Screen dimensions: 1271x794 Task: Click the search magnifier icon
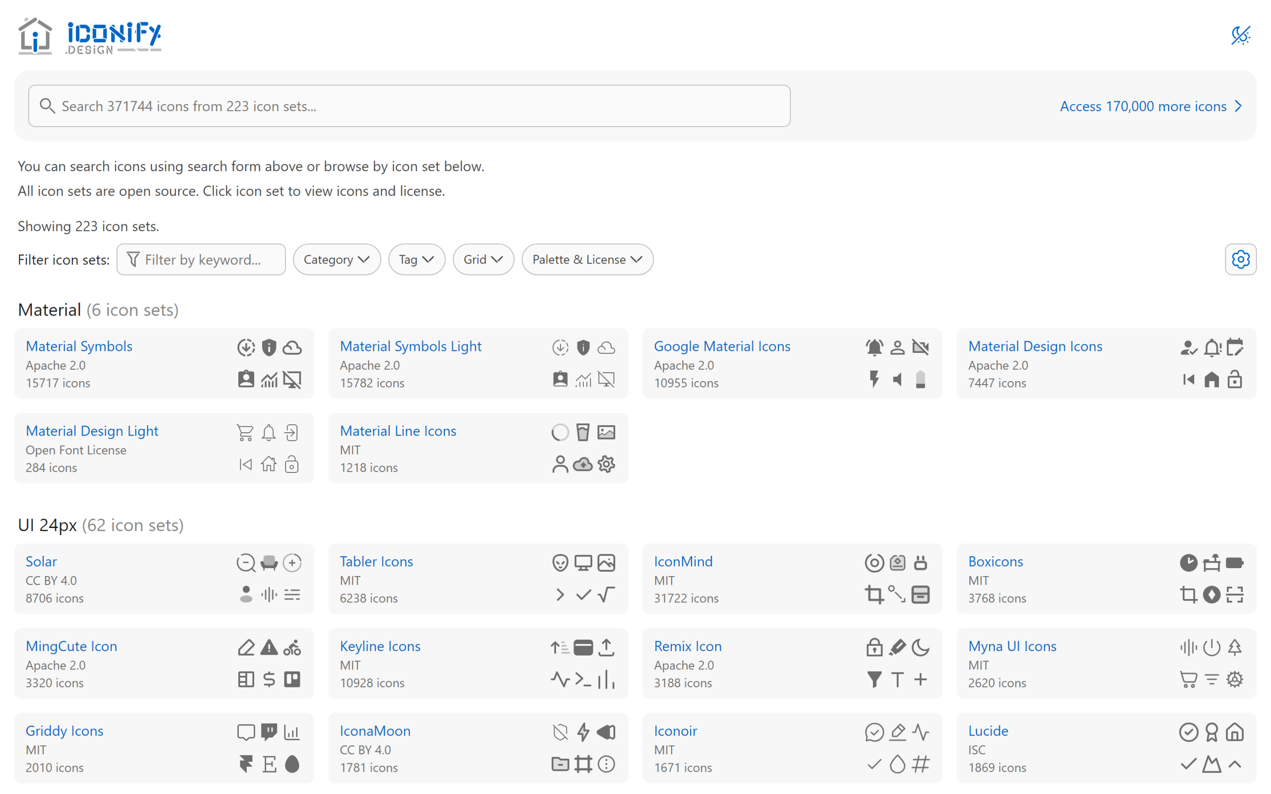click(47, 106)
